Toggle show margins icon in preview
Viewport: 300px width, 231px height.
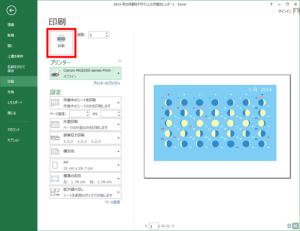tap(289, 226)
